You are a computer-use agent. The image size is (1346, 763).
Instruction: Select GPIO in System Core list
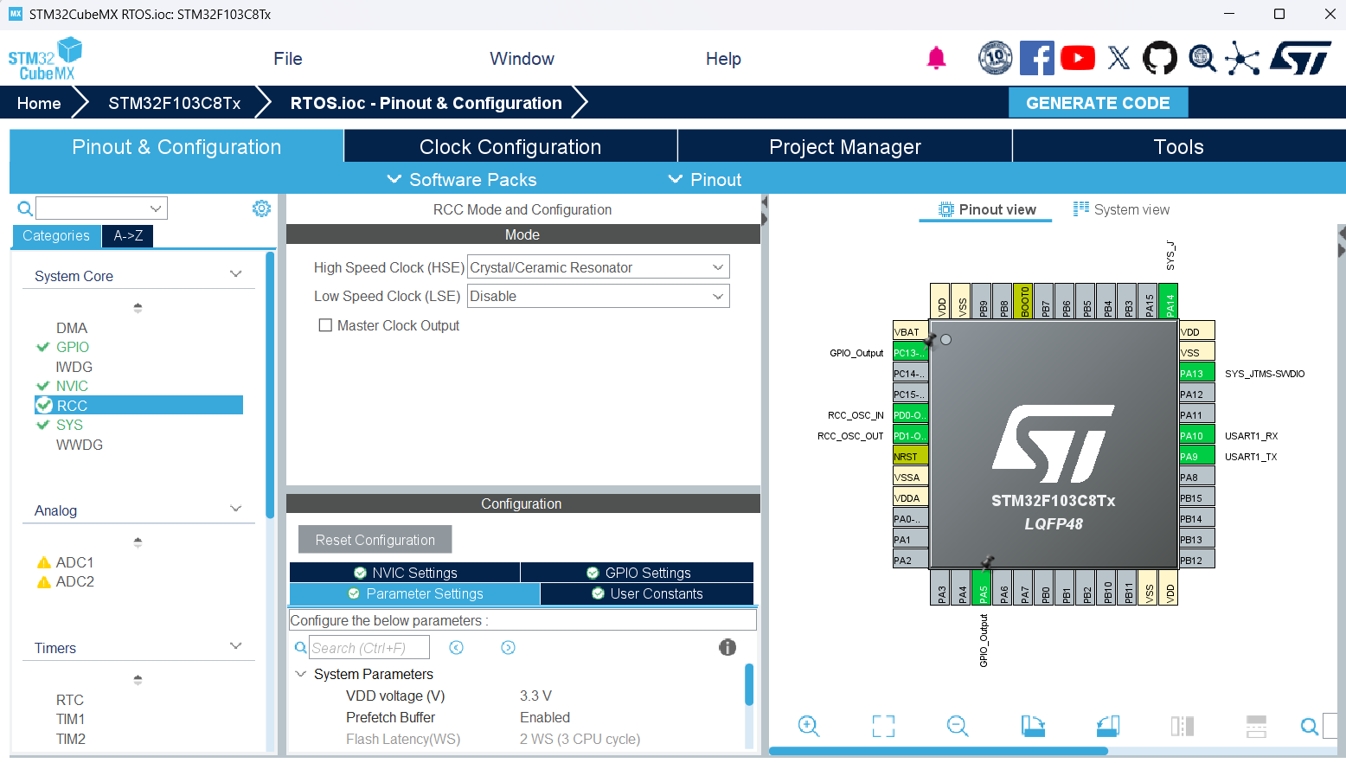coord(73,347)
